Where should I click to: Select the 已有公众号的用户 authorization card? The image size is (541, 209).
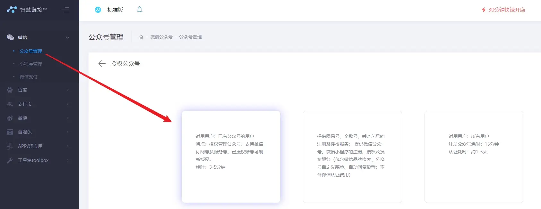[x=231, y=157]
